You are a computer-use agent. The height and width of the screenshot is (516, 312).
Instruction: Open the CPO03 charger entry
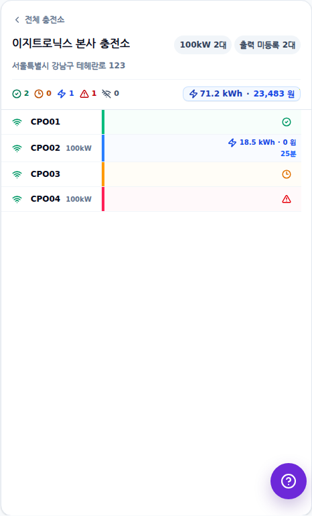point(151,174)
